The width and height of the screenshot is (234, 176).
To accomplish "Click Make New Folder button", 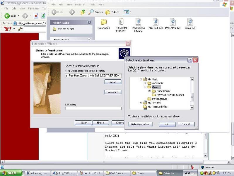I will click(x=141, y=124).
